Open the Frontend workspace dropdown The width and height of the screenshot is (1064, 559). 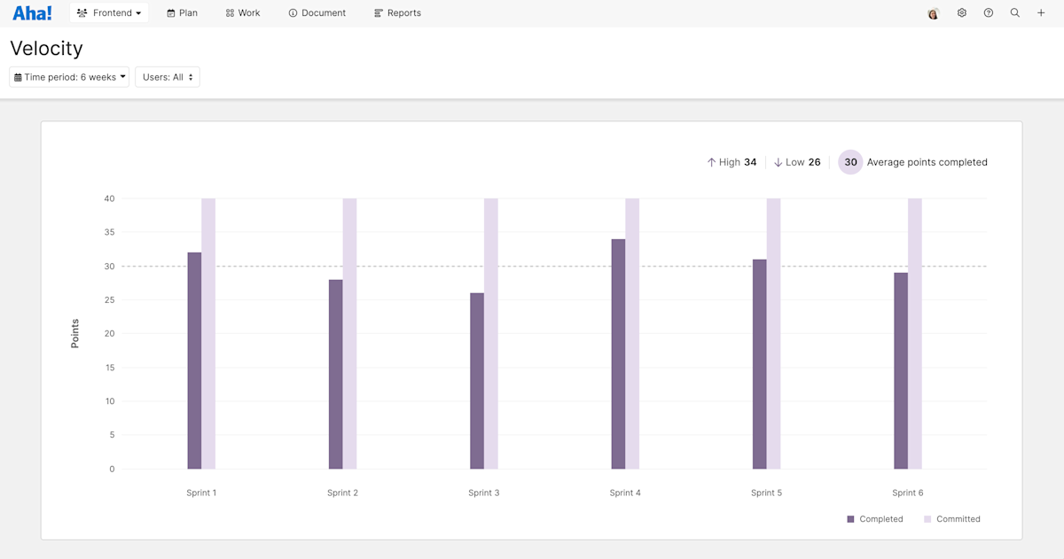[108, 12]
